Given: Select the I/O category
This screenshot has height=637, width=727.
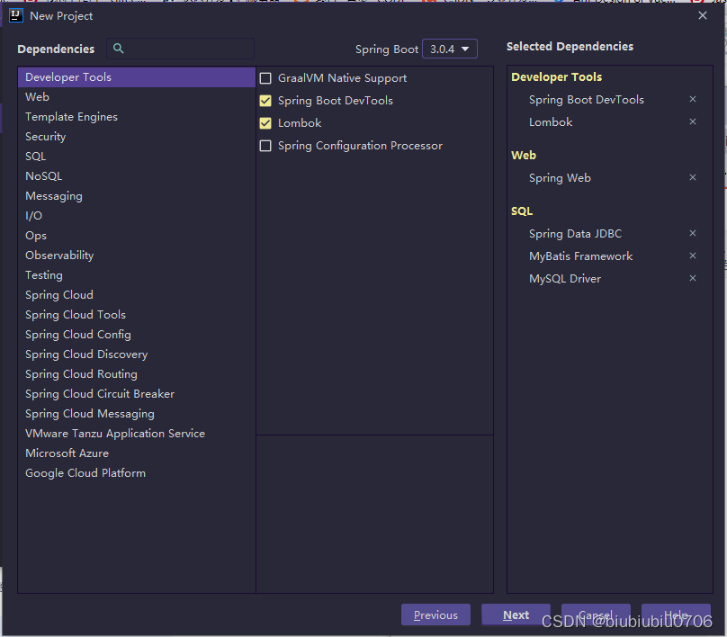Looking at the screenshot, I should (137, 216).
